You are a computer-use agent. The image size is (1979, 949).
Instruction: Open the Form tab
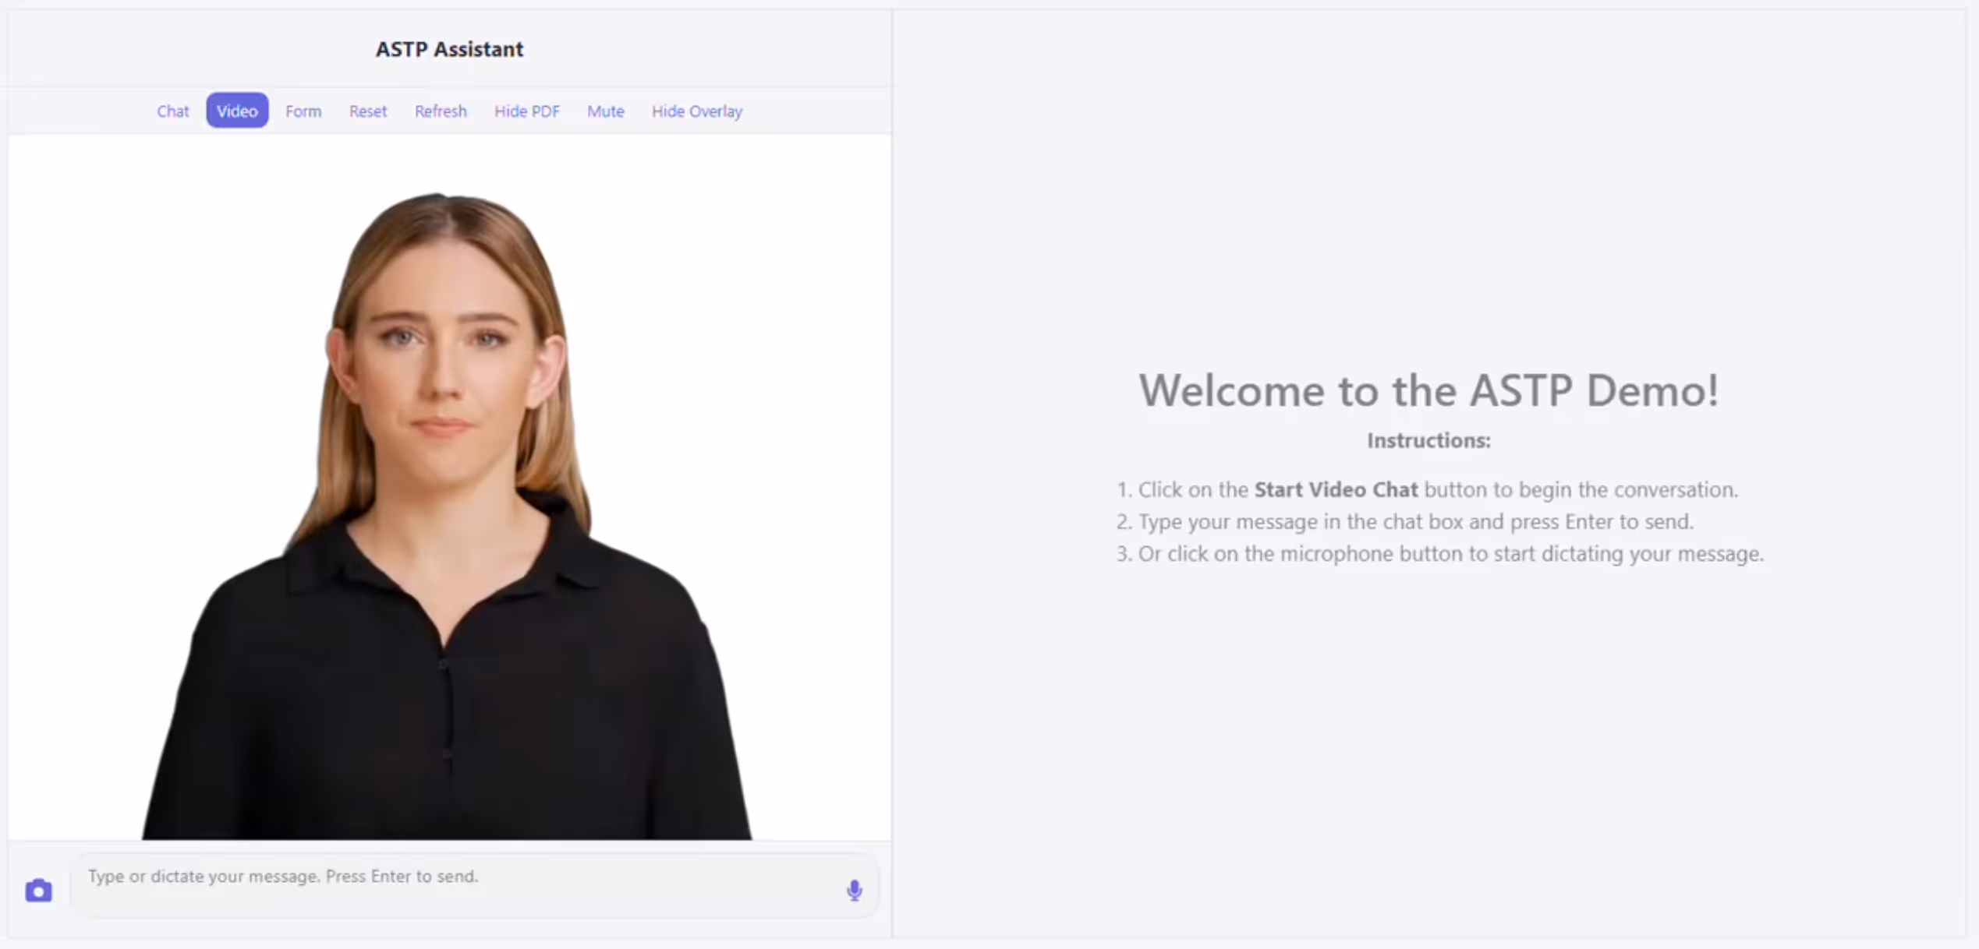click(303, 111)
